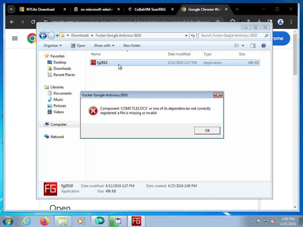Open Chrome three-dot menu

click(291, 22)
